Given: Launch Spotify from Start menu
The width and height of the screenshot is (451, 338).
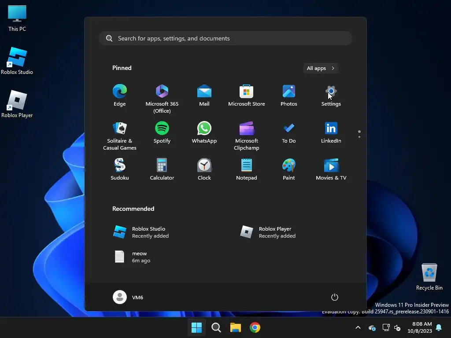Looking at the screenshot, I should 162,132.
